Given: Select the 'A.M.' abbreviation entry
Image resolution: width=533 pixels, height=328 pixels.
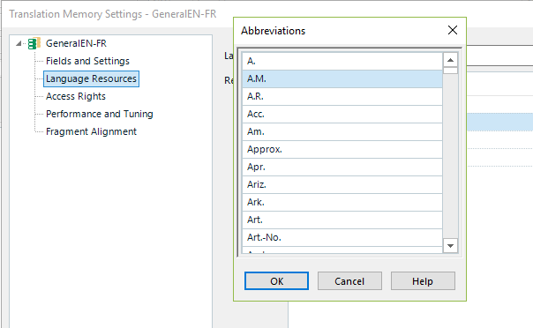Looking at the screenshot, I should coord(342,78).
